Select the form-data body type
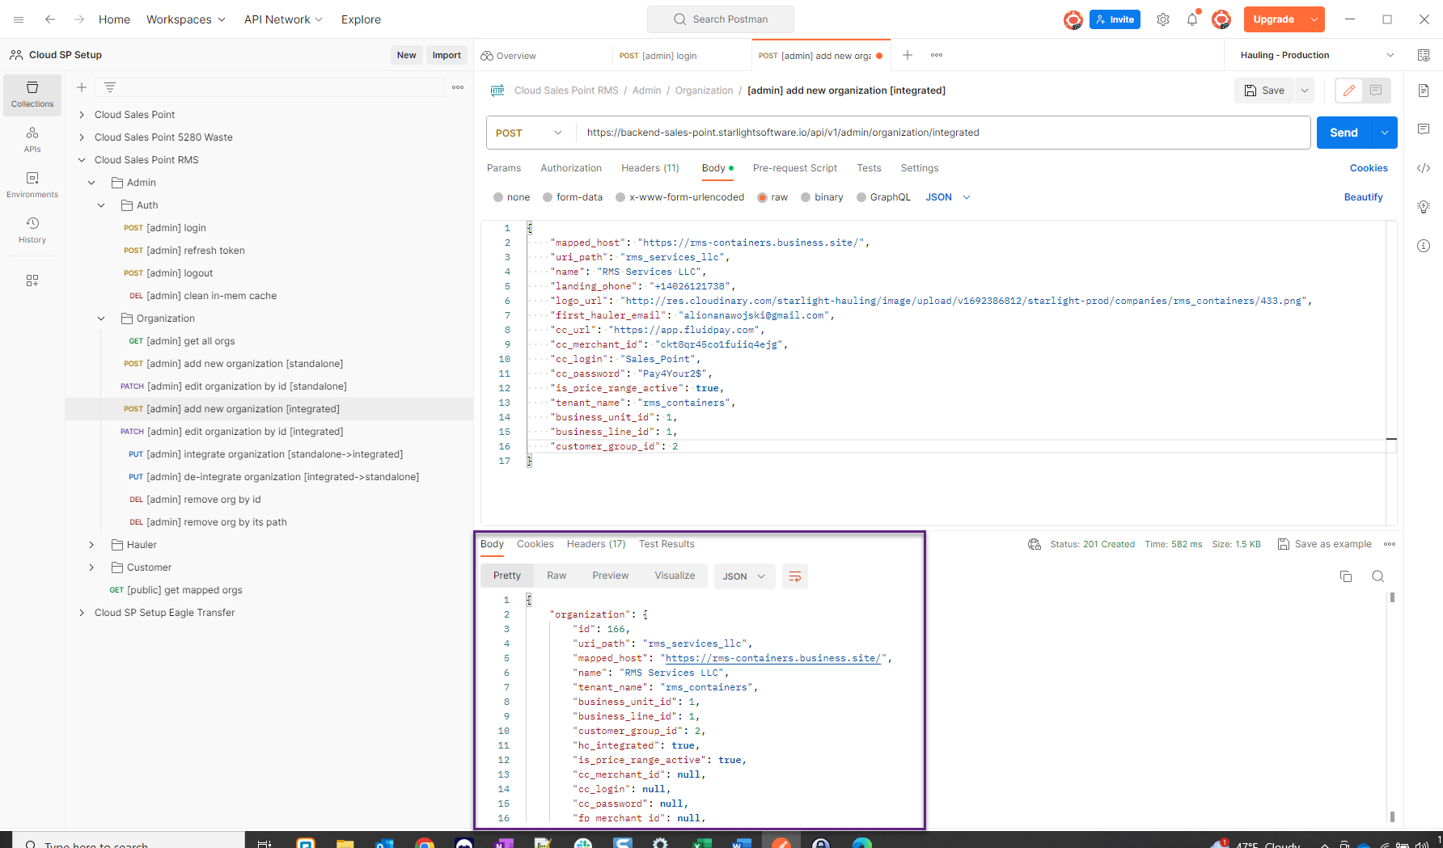The height and width of the screenshot is (848, 1443). coord(548,197)
